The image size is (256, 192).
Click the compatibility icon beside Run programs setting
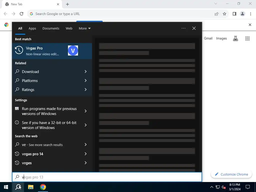coord(17,108)
